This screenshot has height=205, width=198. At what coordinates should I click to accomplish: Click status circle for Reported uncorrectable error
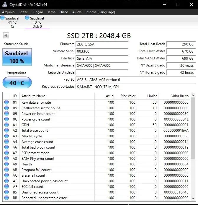6,198
